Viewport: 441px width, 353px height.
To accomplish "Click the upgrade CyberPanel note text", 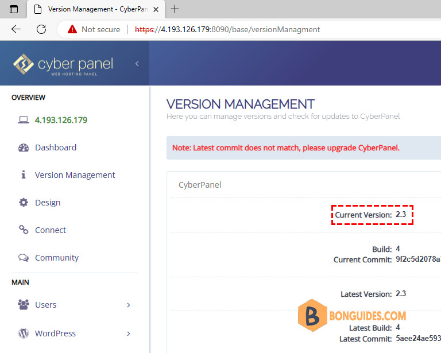I will click(x=286, y=148).
